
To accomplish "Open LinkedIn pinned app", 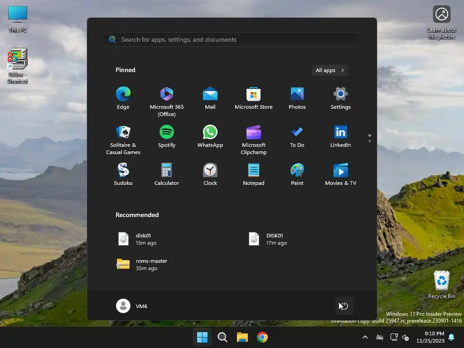I will pyautogui.click(x=341, y=136).
